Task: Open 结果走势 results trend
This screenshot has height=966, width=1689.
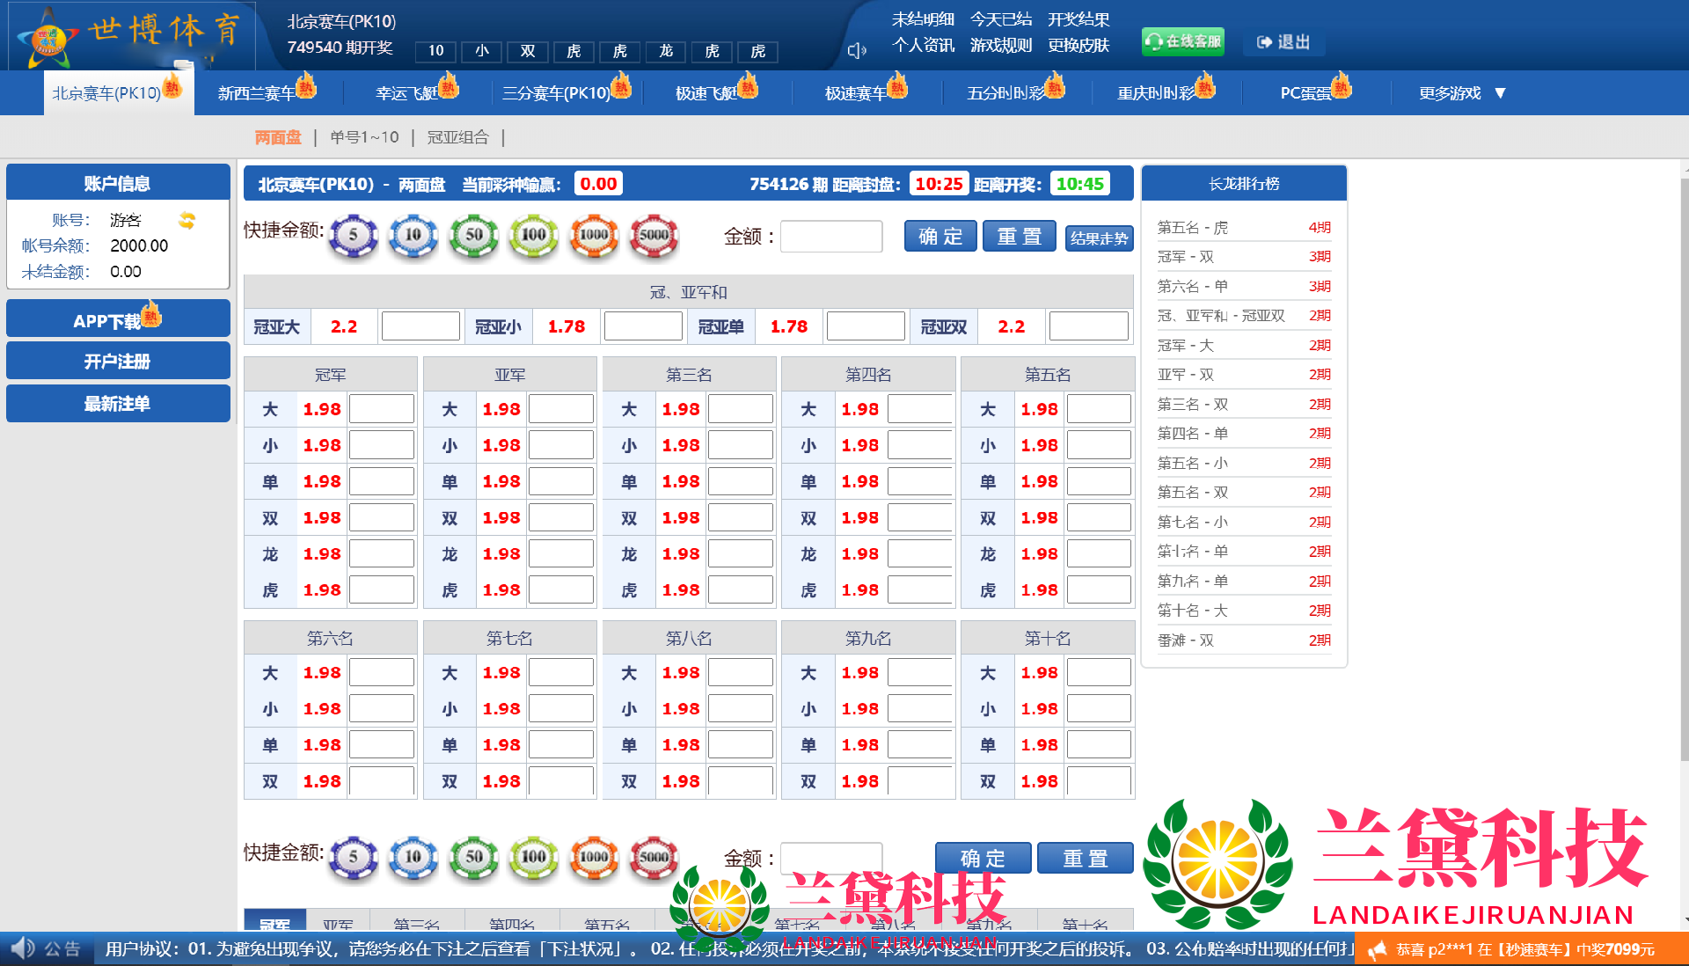Action: pyautogui.click(x=1099, y=238)
